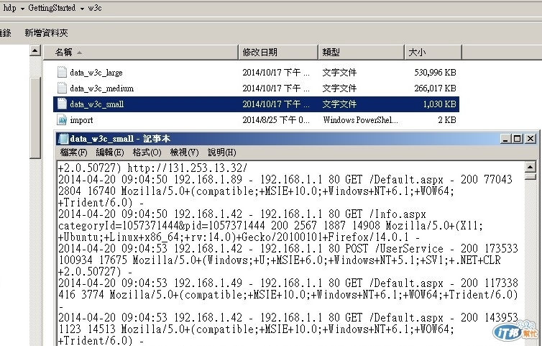Screen dimensions: 542x346
Task: Click the 新增資料夾 button
Action: pos(46,33)
